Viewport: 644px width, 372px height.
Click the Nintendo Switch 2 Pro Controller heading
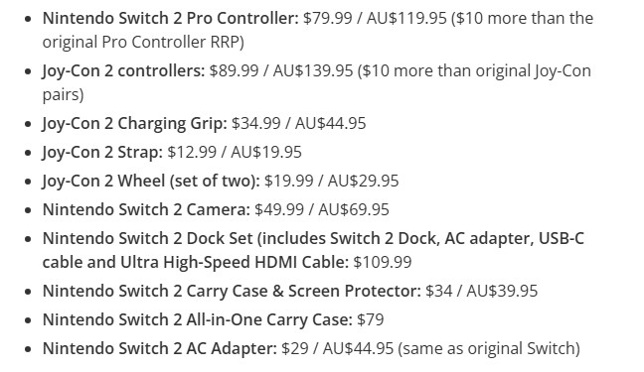click(171, 18)
